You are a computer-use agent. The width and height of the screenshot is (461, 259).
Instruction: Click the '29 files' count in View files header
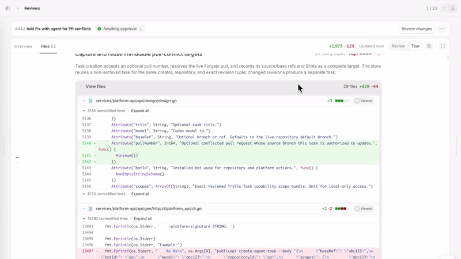[x=350, y=87]
